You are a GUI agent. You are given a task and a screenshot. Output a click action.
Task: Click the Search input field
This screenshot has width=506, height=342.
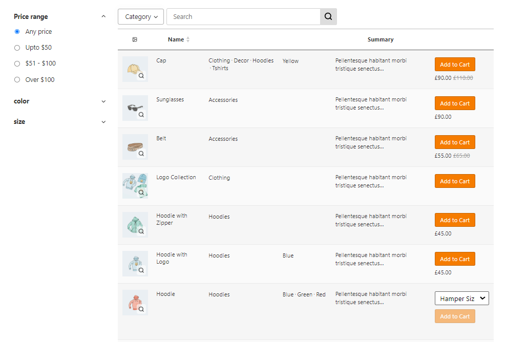(x=243, y=16)
